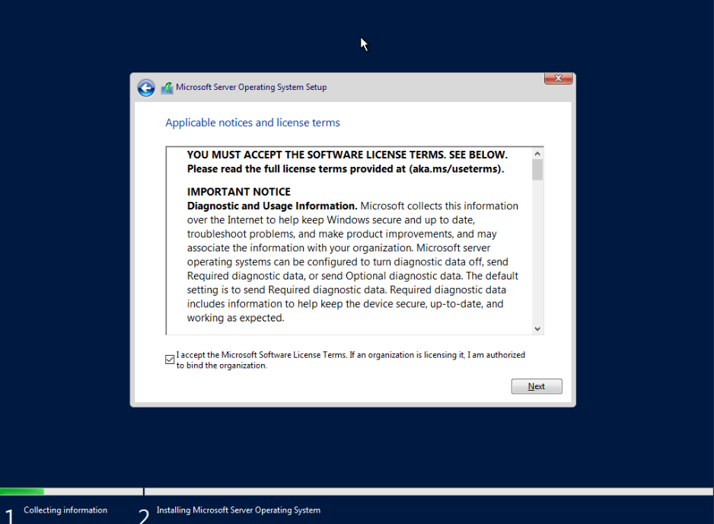The height and width of the screenshot is (524, 714).
Task: Click the aka.ms/useterms text in license
Action: click(455, 169)
